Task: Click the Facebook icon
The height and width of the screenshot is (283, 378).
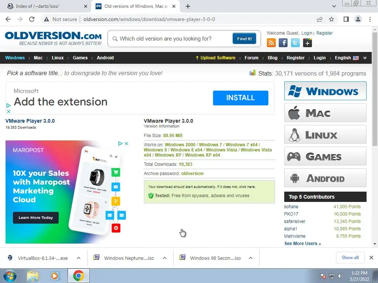Action: click(x=283, y=43)
